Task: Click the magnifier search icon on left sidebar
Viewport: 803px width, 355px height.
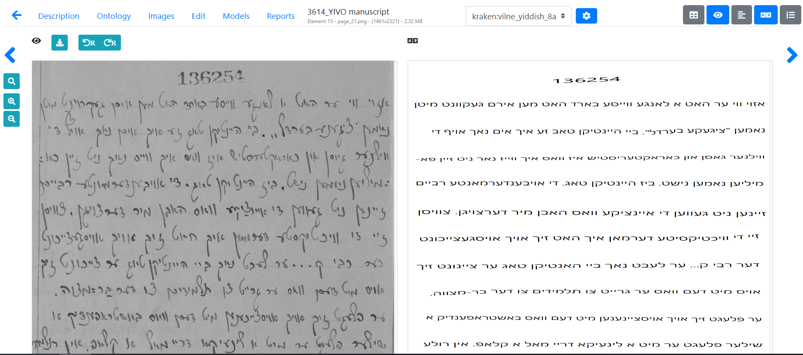Action: point(12,81)
